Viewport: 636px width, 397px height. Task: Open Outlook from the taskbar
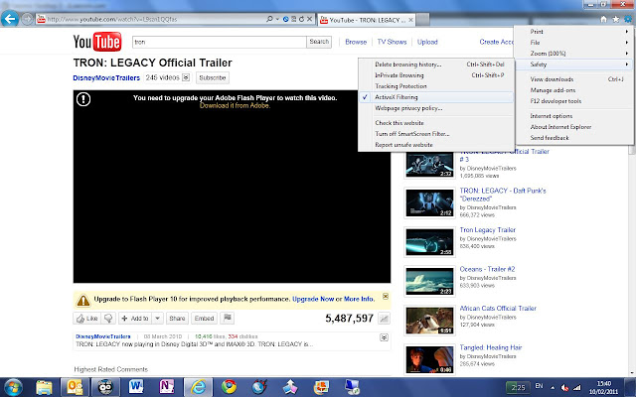(75, 387)
